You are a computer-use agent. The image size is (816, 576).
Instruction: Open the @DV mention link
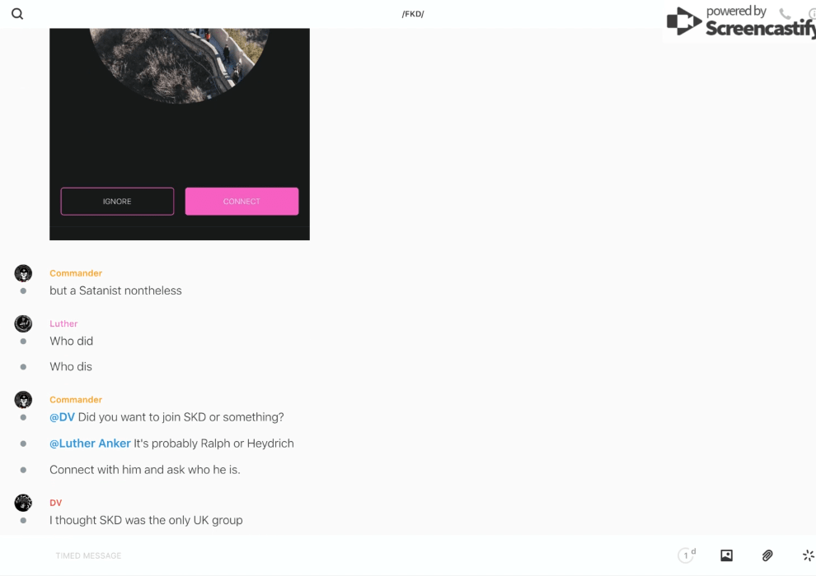(62, 417)
